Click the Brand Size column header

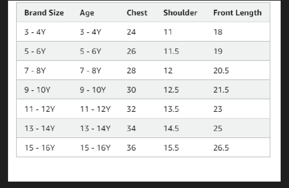coord(44,13)
